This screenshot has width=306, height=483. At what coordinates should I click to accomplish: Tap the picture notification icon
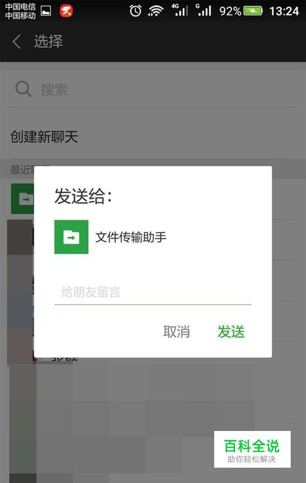tap(45, 11)
